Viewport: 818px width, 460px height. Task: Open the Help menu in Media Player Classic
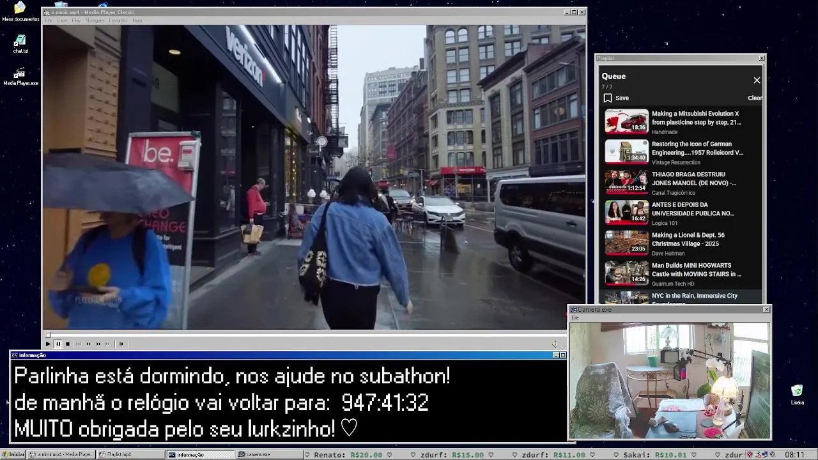[137, 20]
